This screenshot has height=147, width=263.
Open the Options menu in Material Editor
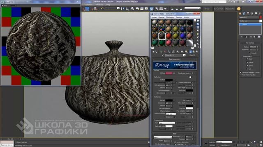point(179,17)
